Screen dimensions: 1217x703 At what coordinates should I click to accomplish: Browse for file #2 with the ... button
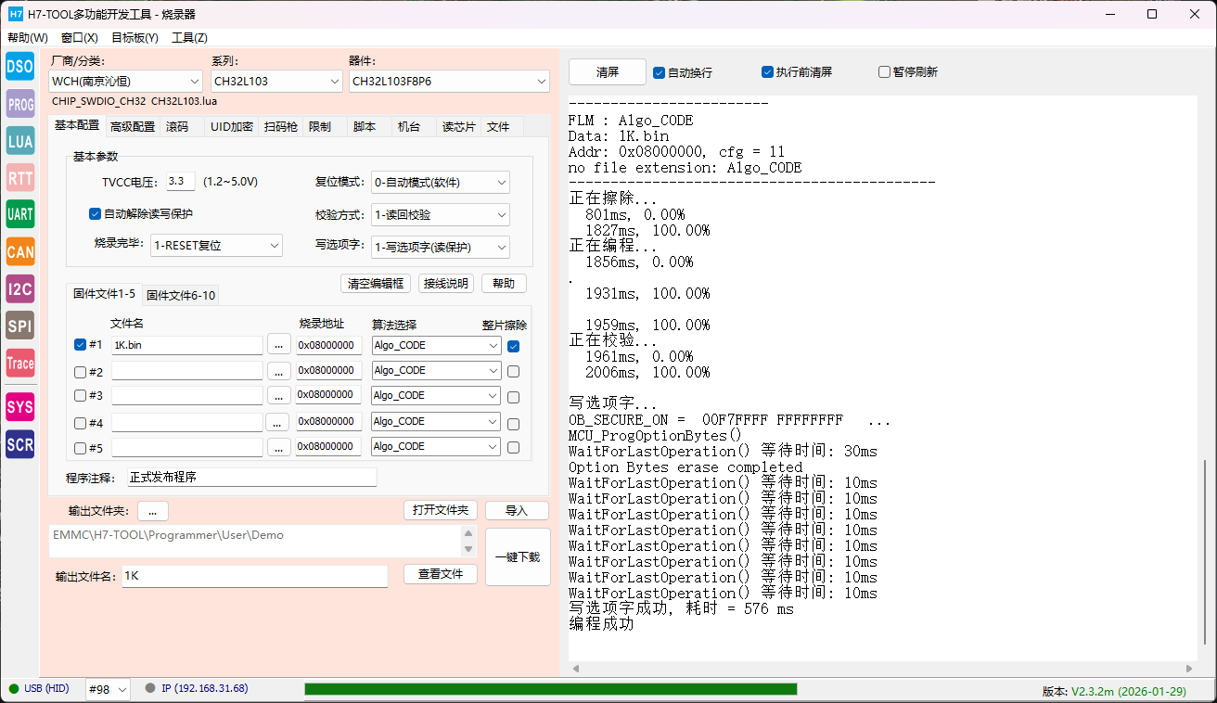[278, 371]
